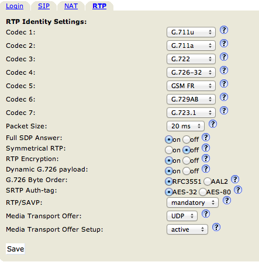
Task: Open help for Media Transport Offer Setup
Action: [x=216, y=227]
